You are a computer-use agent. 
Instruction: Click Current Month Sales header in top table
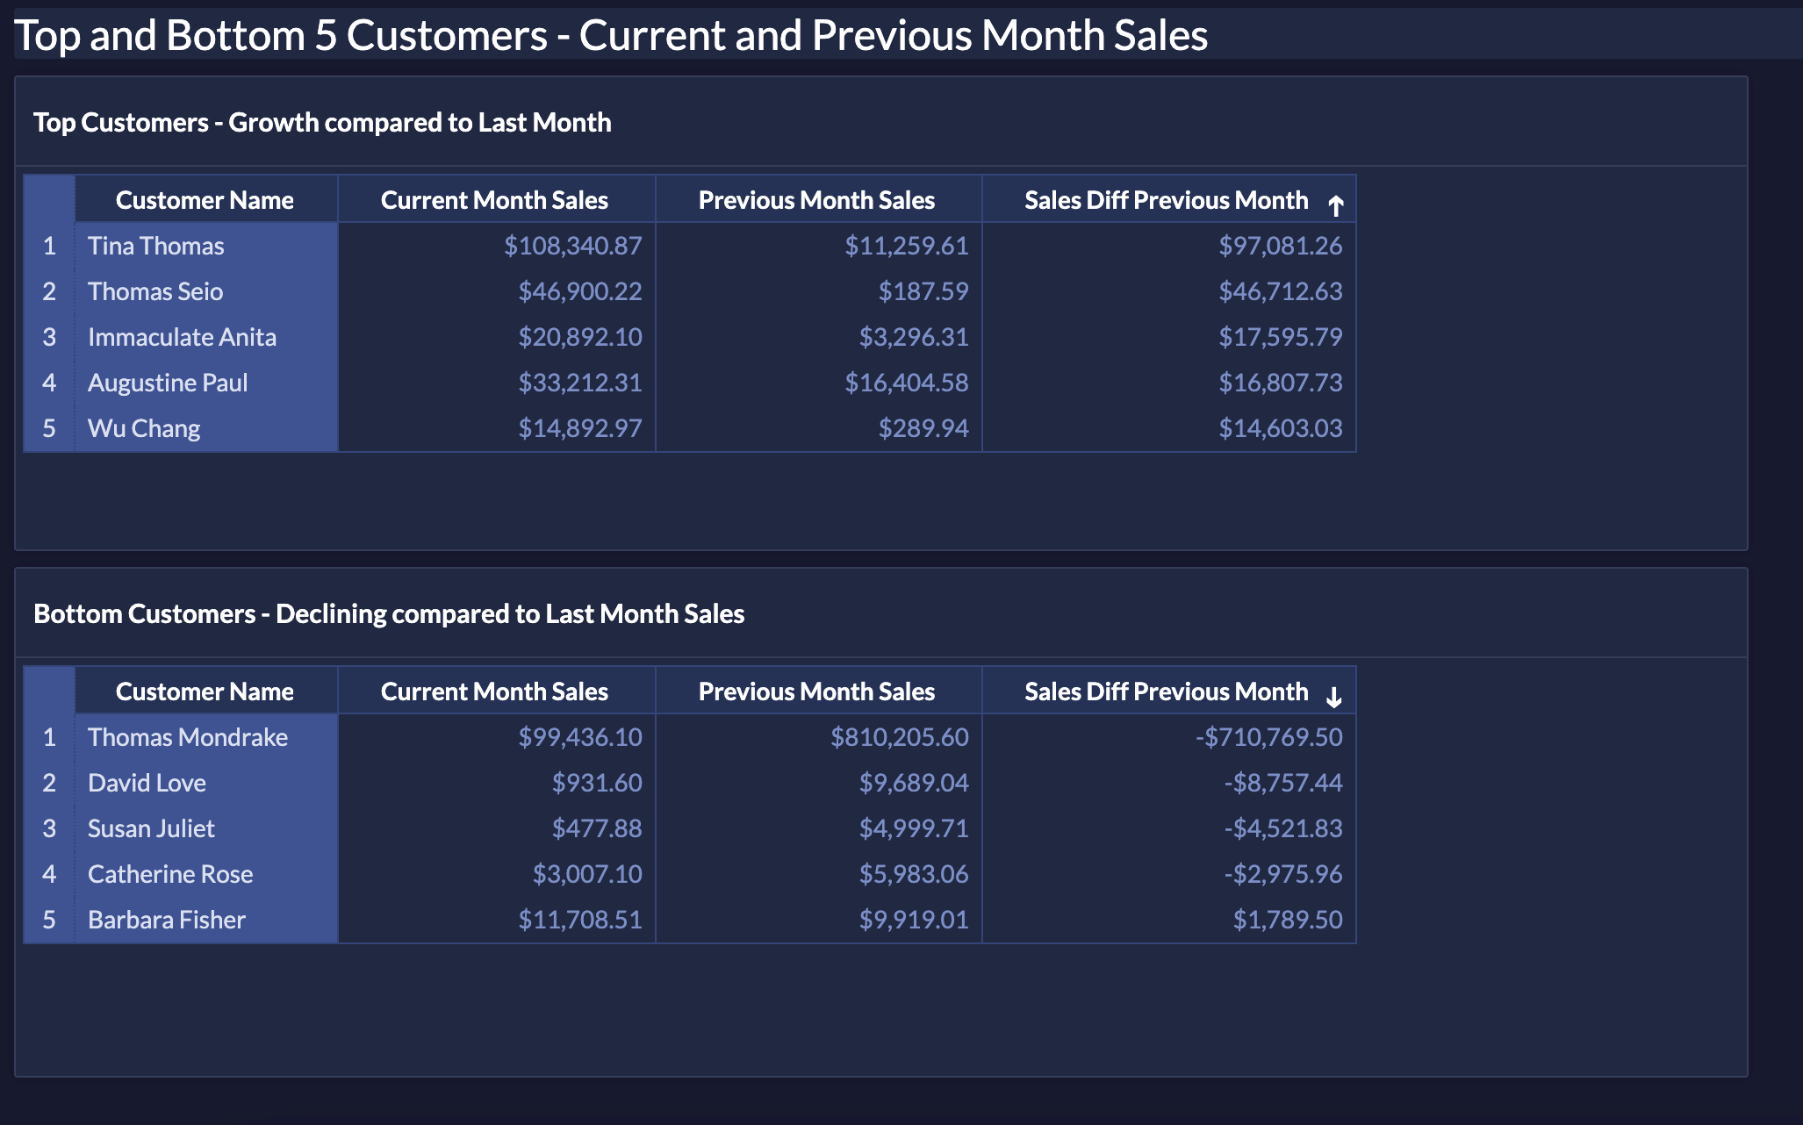(x=494, y=200)
